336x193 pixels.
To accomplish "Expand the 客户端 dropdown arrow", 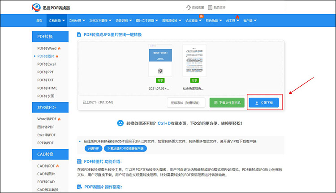I will click(255, 21).
